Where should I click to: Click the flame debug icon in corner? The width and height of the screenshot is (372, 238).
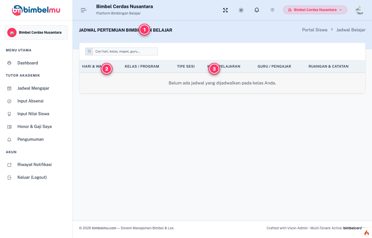tap(366, 233)
